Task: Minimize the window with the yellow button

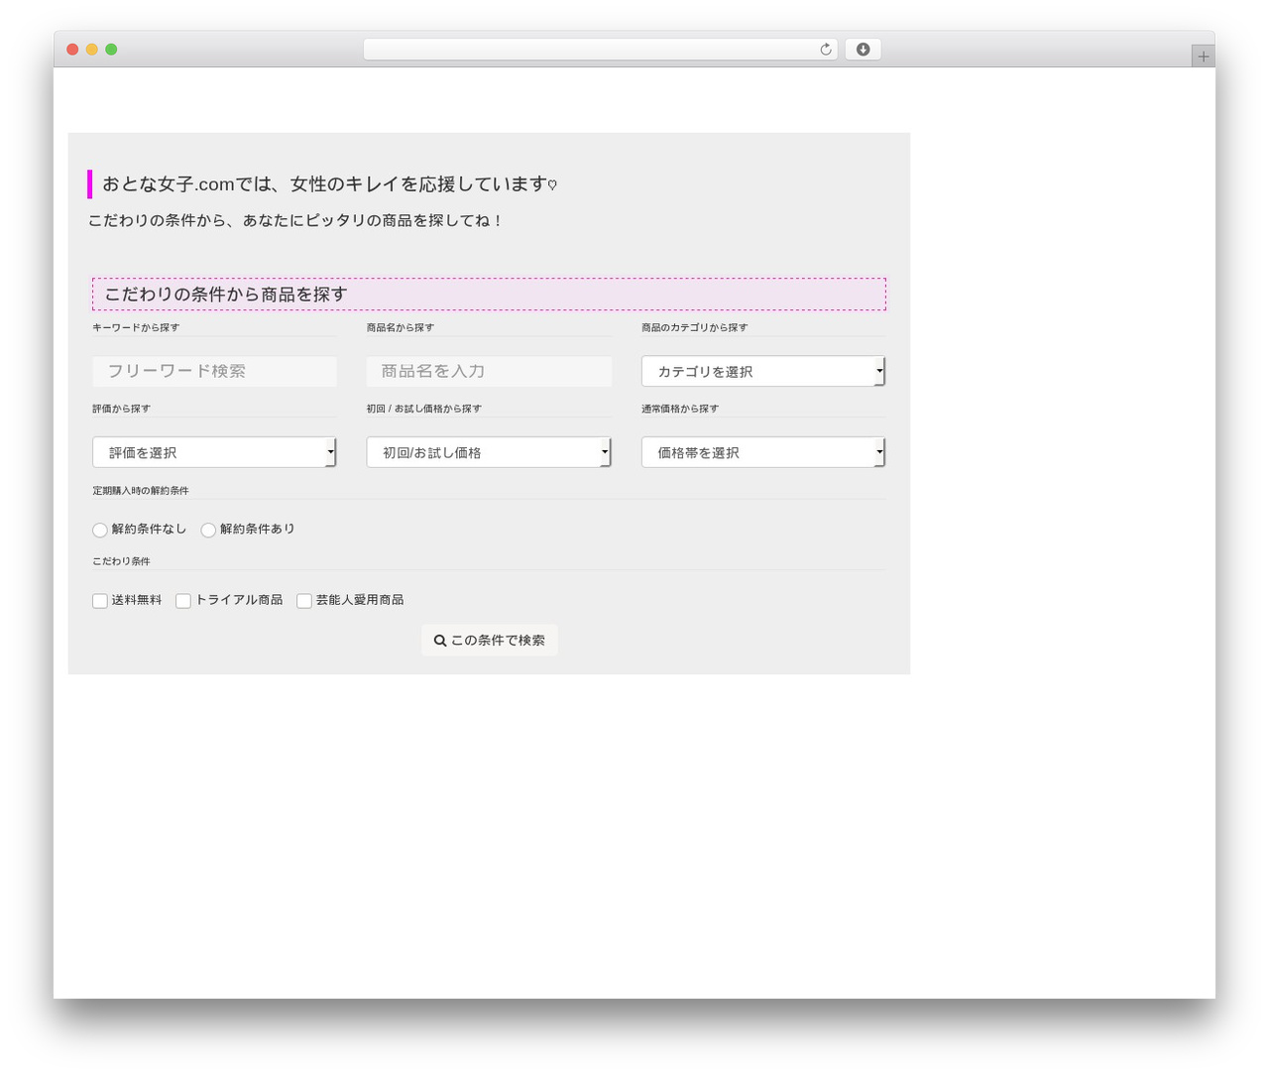Action: click(91, 50)
